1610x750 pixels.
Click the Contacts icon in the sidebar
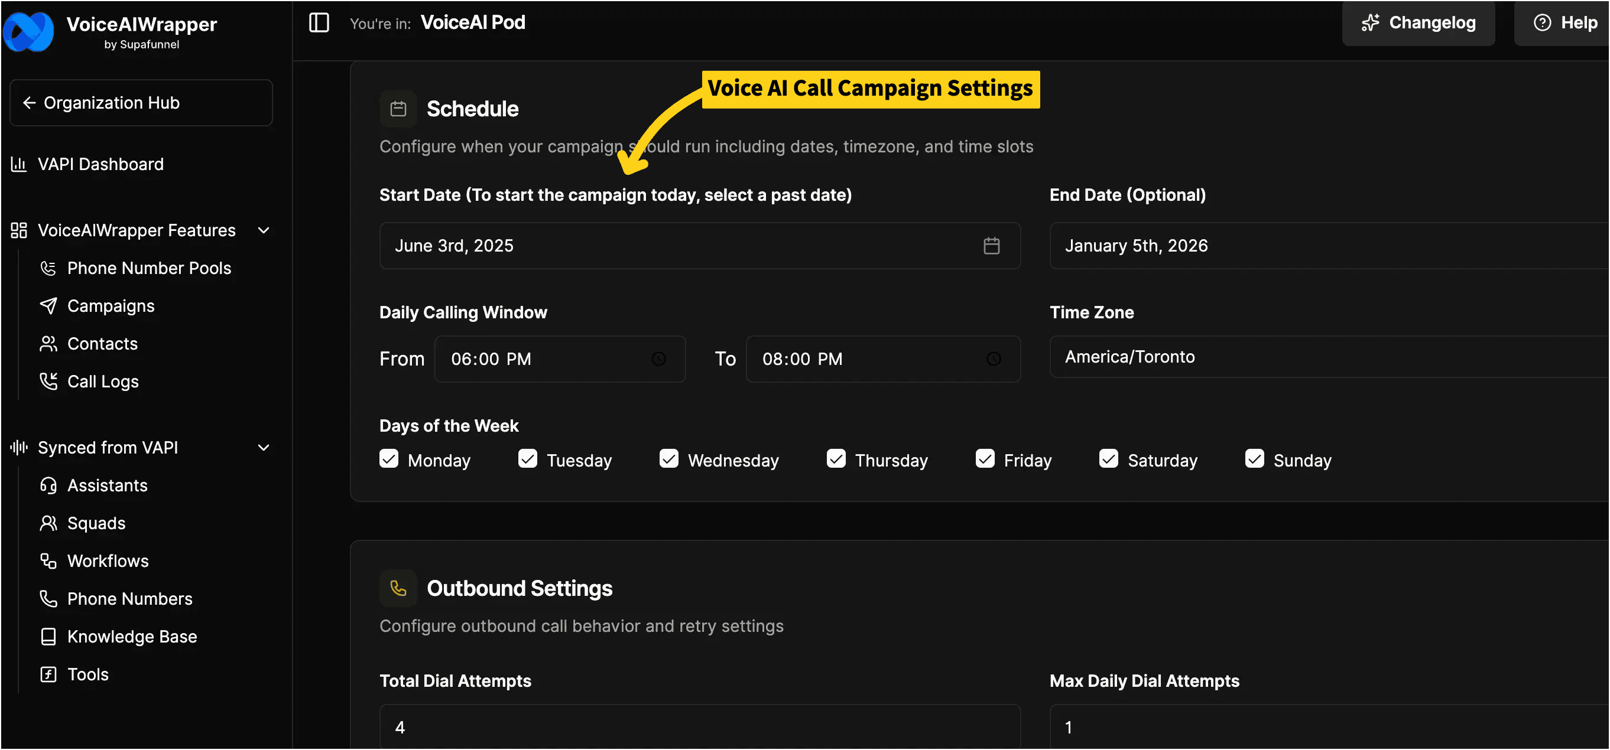click(48, 343)
